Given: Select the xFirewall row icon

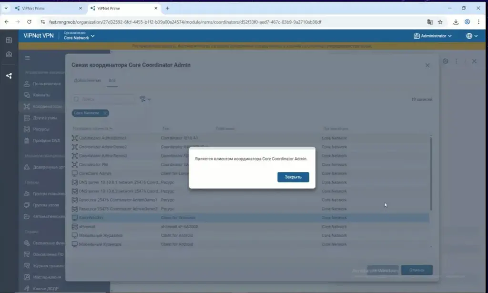Looking at the screenshot, I should (75, 227).
